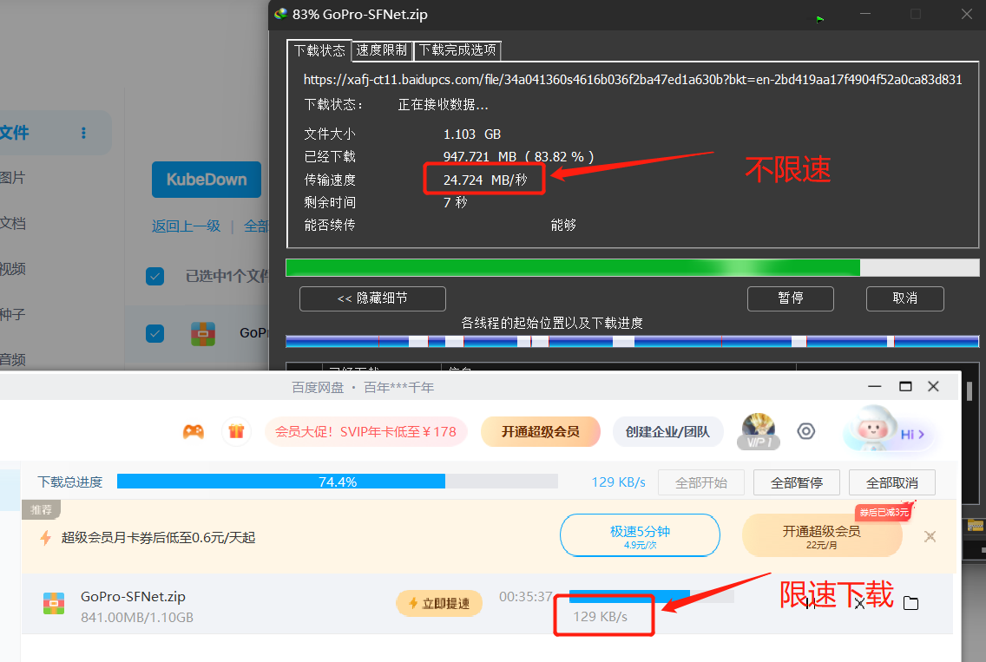Click the 隐藏细节 button
This screenshot has height=662, width=986.
click(373, 298)
